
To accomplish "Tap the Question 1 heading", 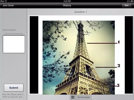I will 81,12.
